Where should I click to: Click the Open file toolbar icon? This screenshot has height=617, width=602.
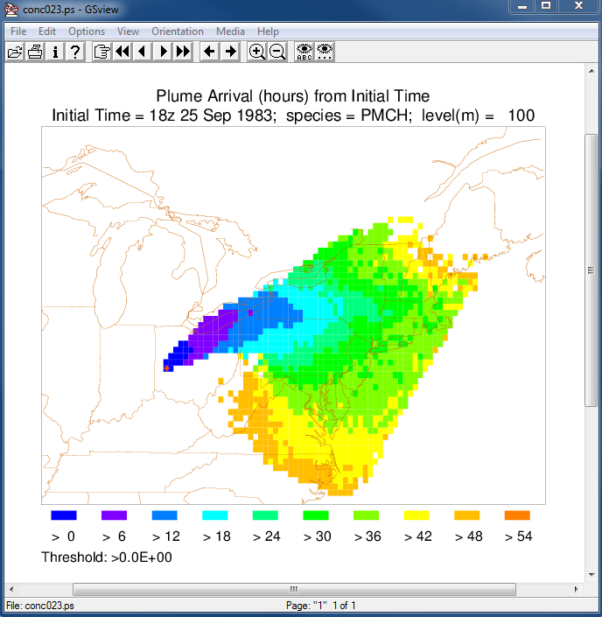pos(15,52)
